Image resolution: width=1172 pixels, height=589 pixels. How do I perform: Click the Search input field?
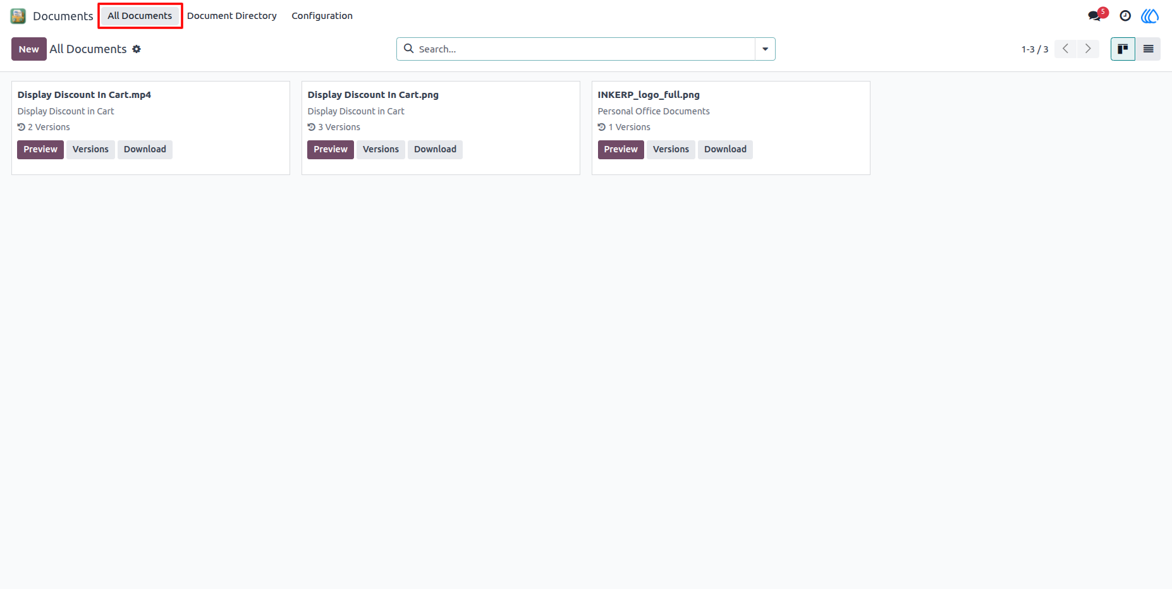click(x=585, y=49)
